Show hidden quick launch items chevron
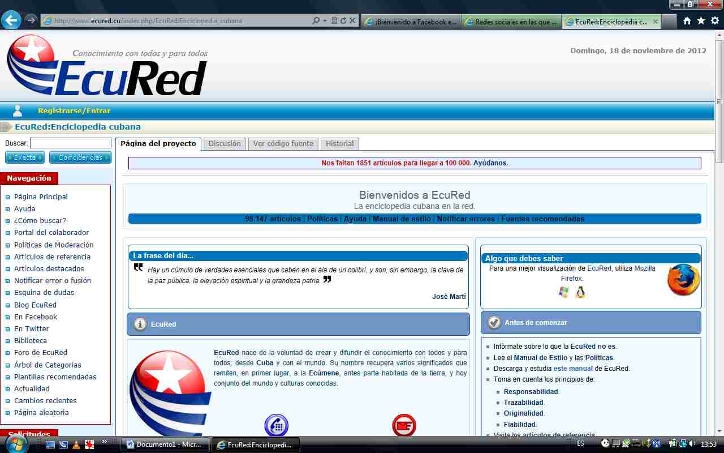The height and width of the screenshot is (453, 724). point(105,442)
